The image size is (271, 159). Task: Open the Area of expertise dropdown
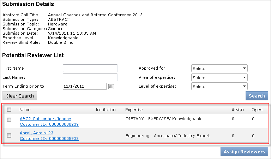click(219, 77)
